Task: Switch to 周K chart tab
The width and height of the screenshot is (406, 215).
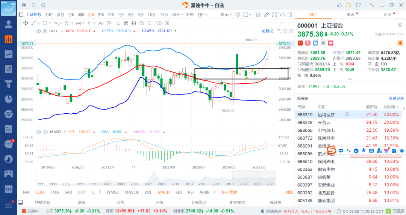Action: pos(81,15)
